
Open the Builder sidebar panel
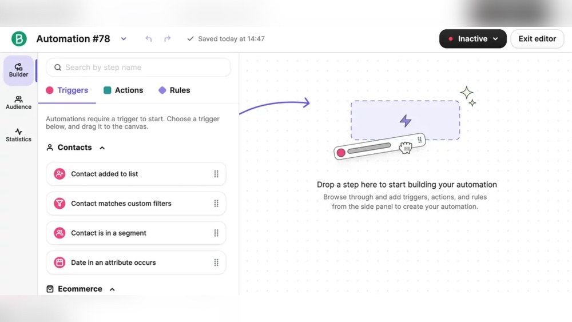19,70
